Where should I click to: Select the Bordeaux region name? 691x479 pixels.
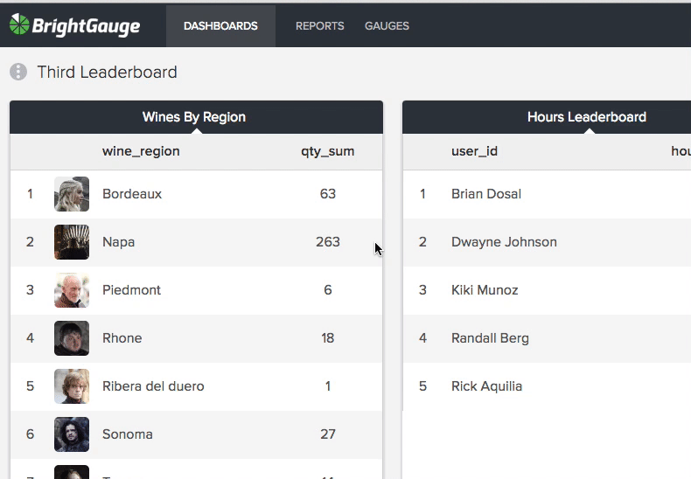pyautogui.click(x=132, y=194)
